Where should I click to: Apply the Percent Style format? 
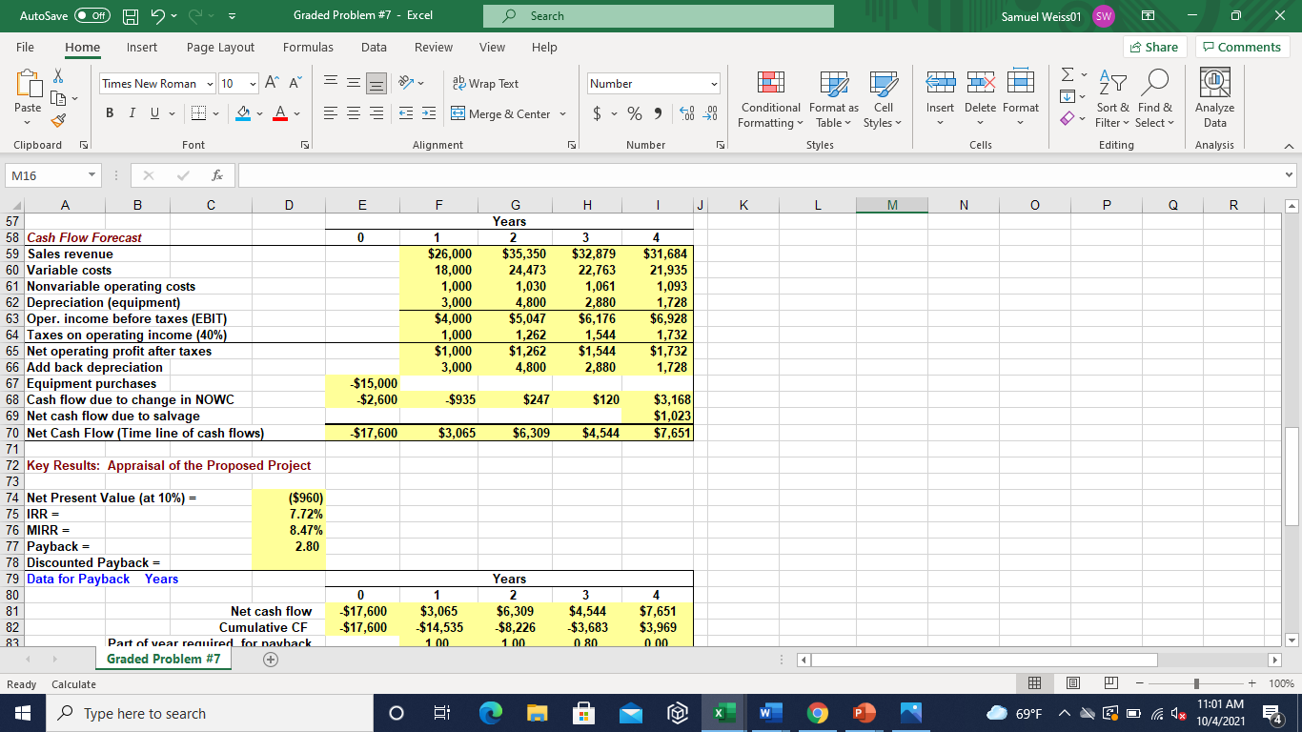tap(634, 112)
